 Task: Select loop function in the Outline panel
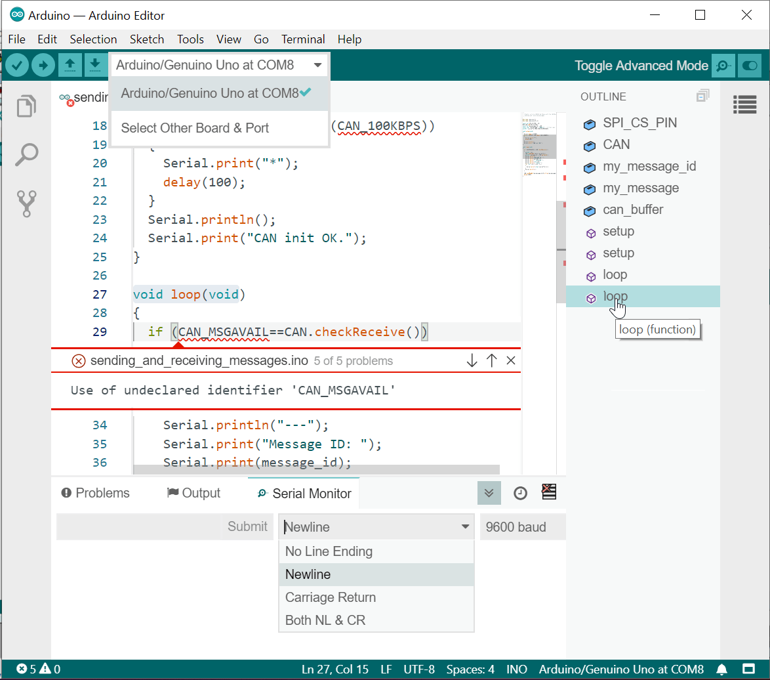pos(615,296)
